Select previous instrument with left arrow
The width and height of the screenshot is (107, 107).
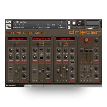(x=61, y=22)
